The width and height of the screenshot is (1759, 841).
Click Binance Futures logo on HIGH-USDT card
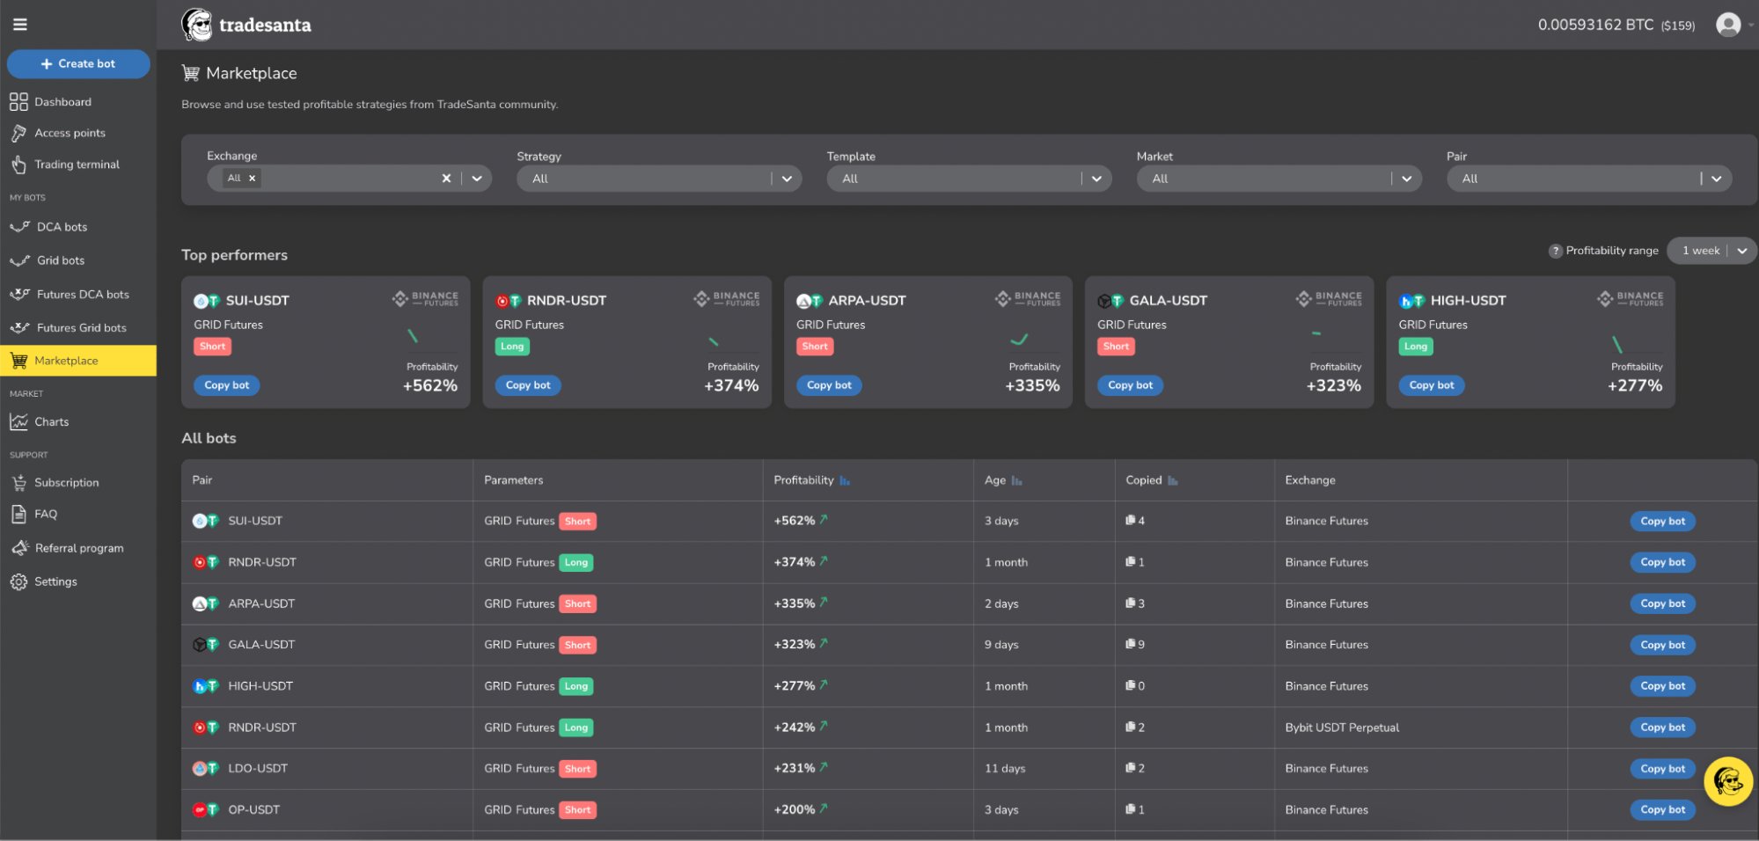[x=1630, y=299]
